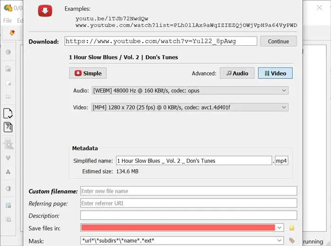Open the File menu in main window
This screenshot has height=246, width=331.
click(x=8, y=20)
